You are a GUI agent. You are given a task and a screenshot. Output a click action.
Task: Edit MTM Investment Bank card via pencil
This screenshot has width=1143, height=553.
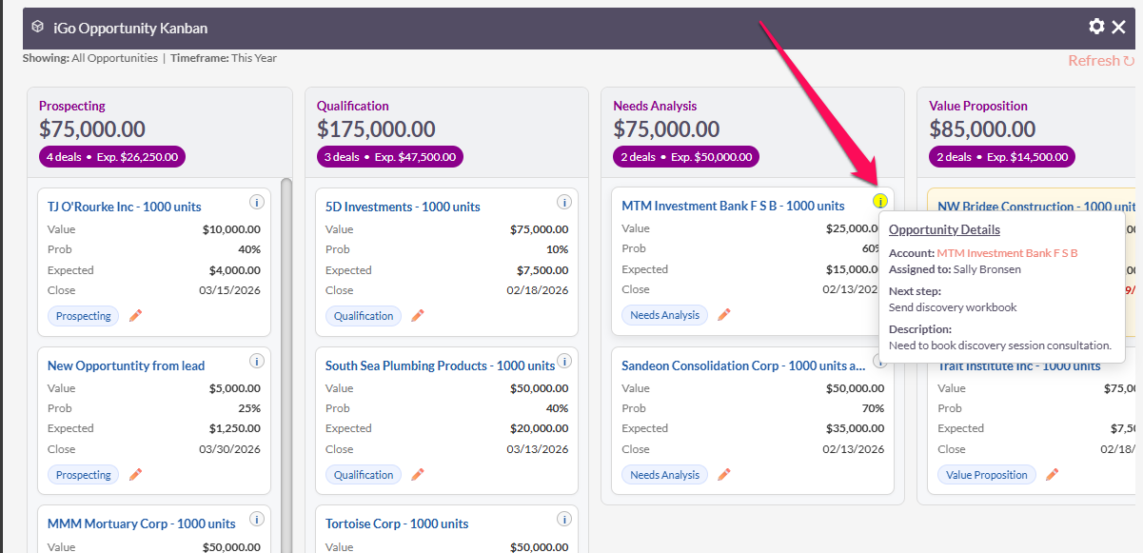point(724,315)
